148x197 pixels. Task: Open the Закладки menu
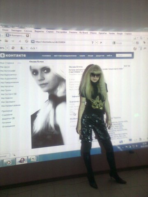tap(16, 30)
